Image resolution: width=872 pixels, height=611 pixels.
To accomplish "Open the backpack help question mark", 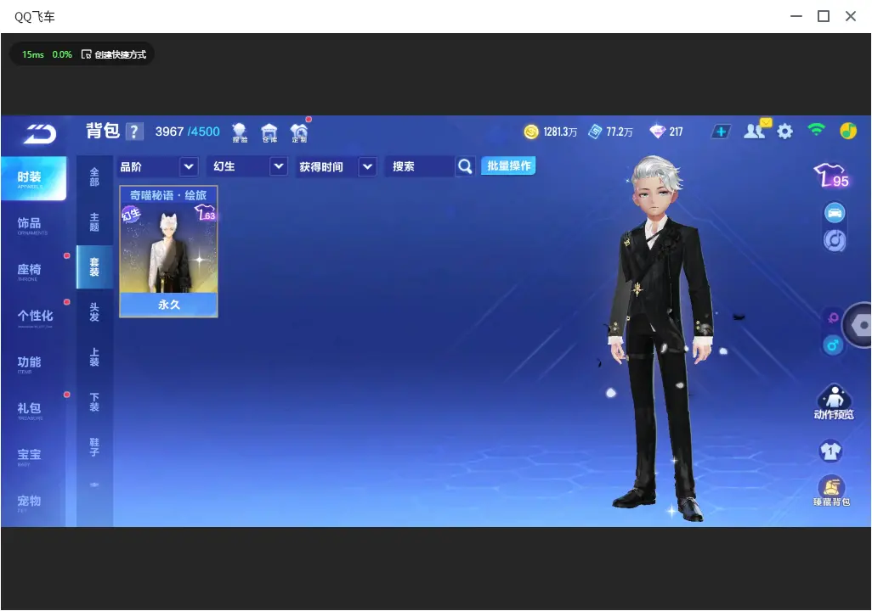I will (134, 132).
